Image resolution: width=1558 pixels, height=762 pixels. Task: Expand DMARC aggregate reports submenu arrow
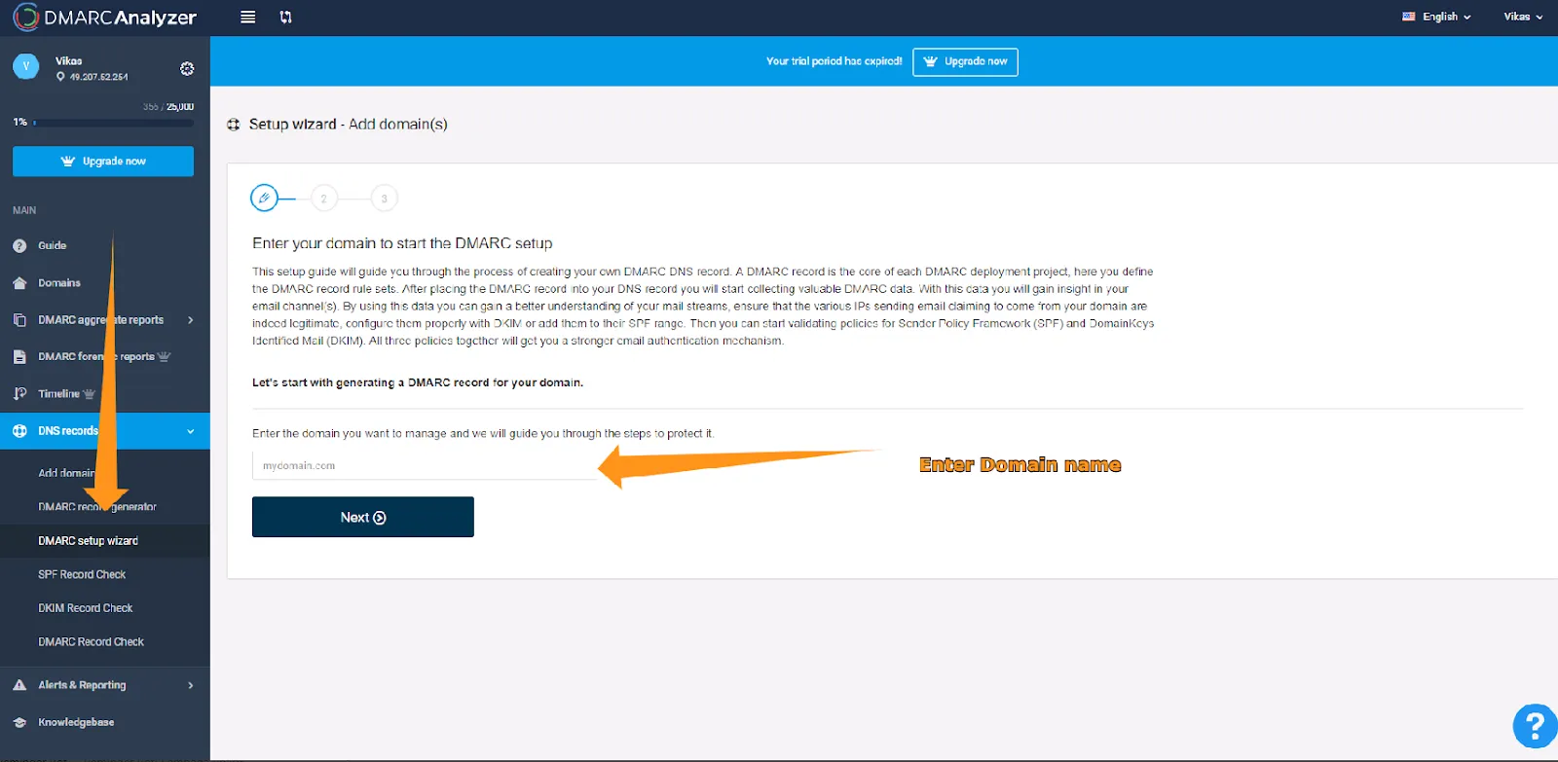point(191,320)
